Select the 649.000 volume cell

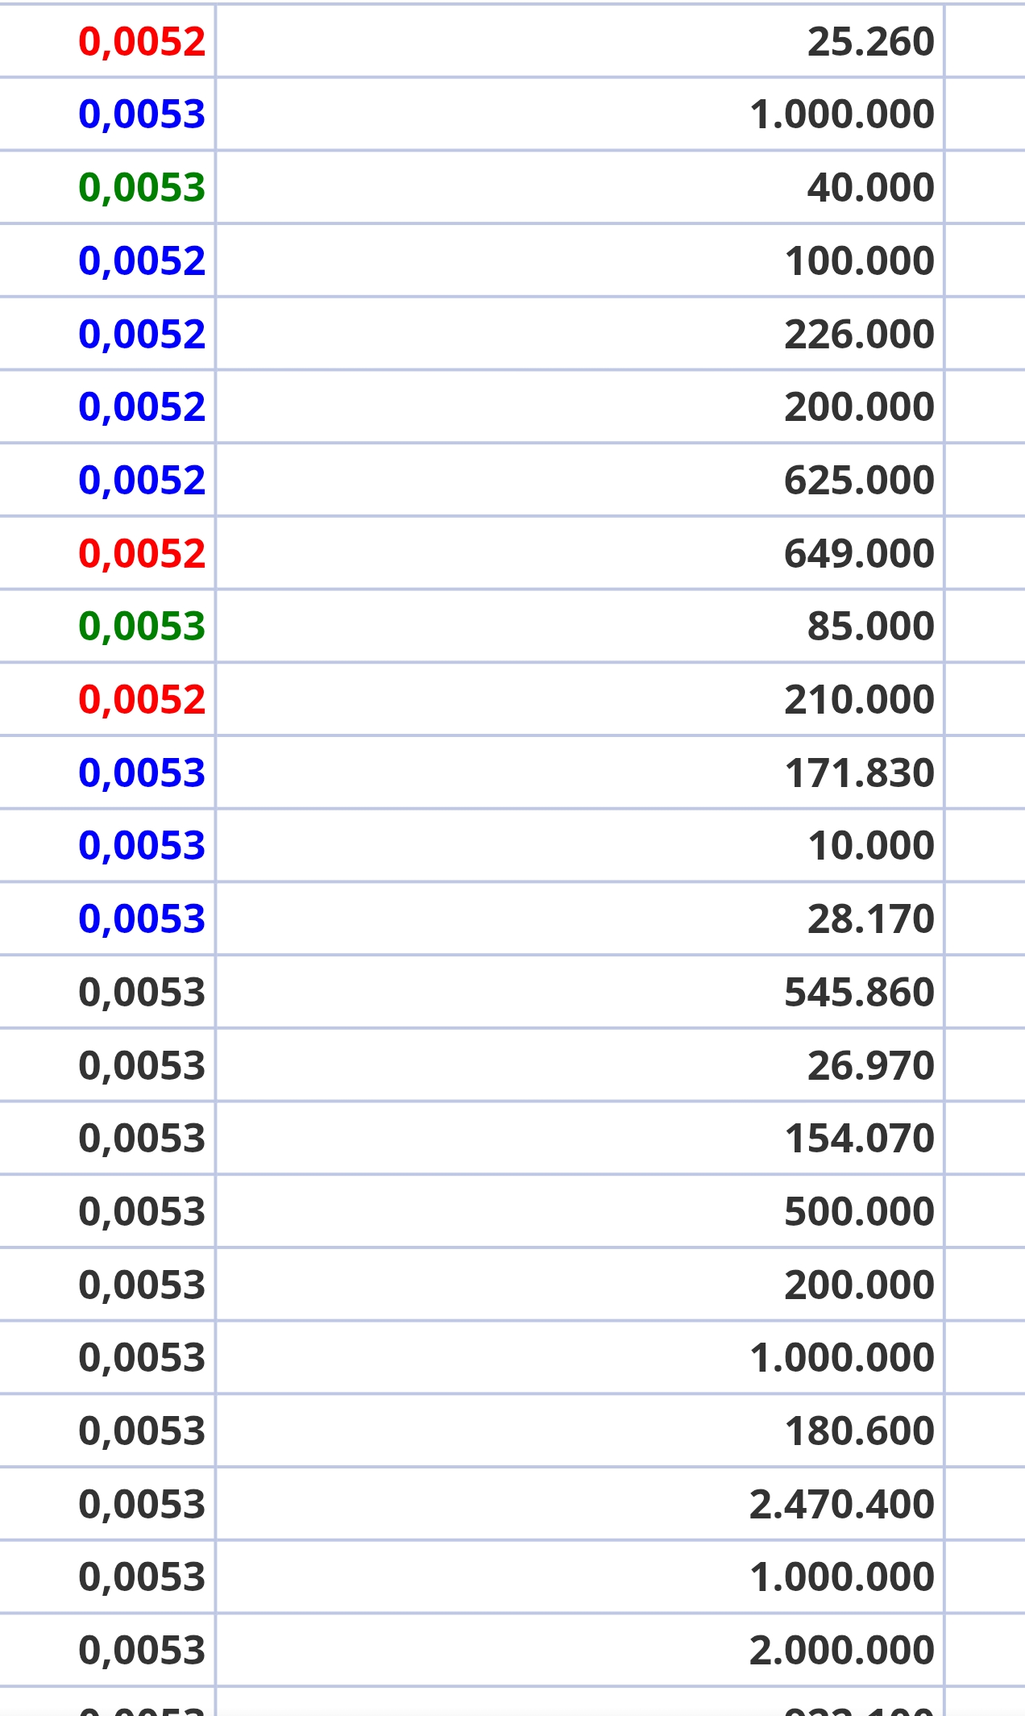click(x=859, y=554)
